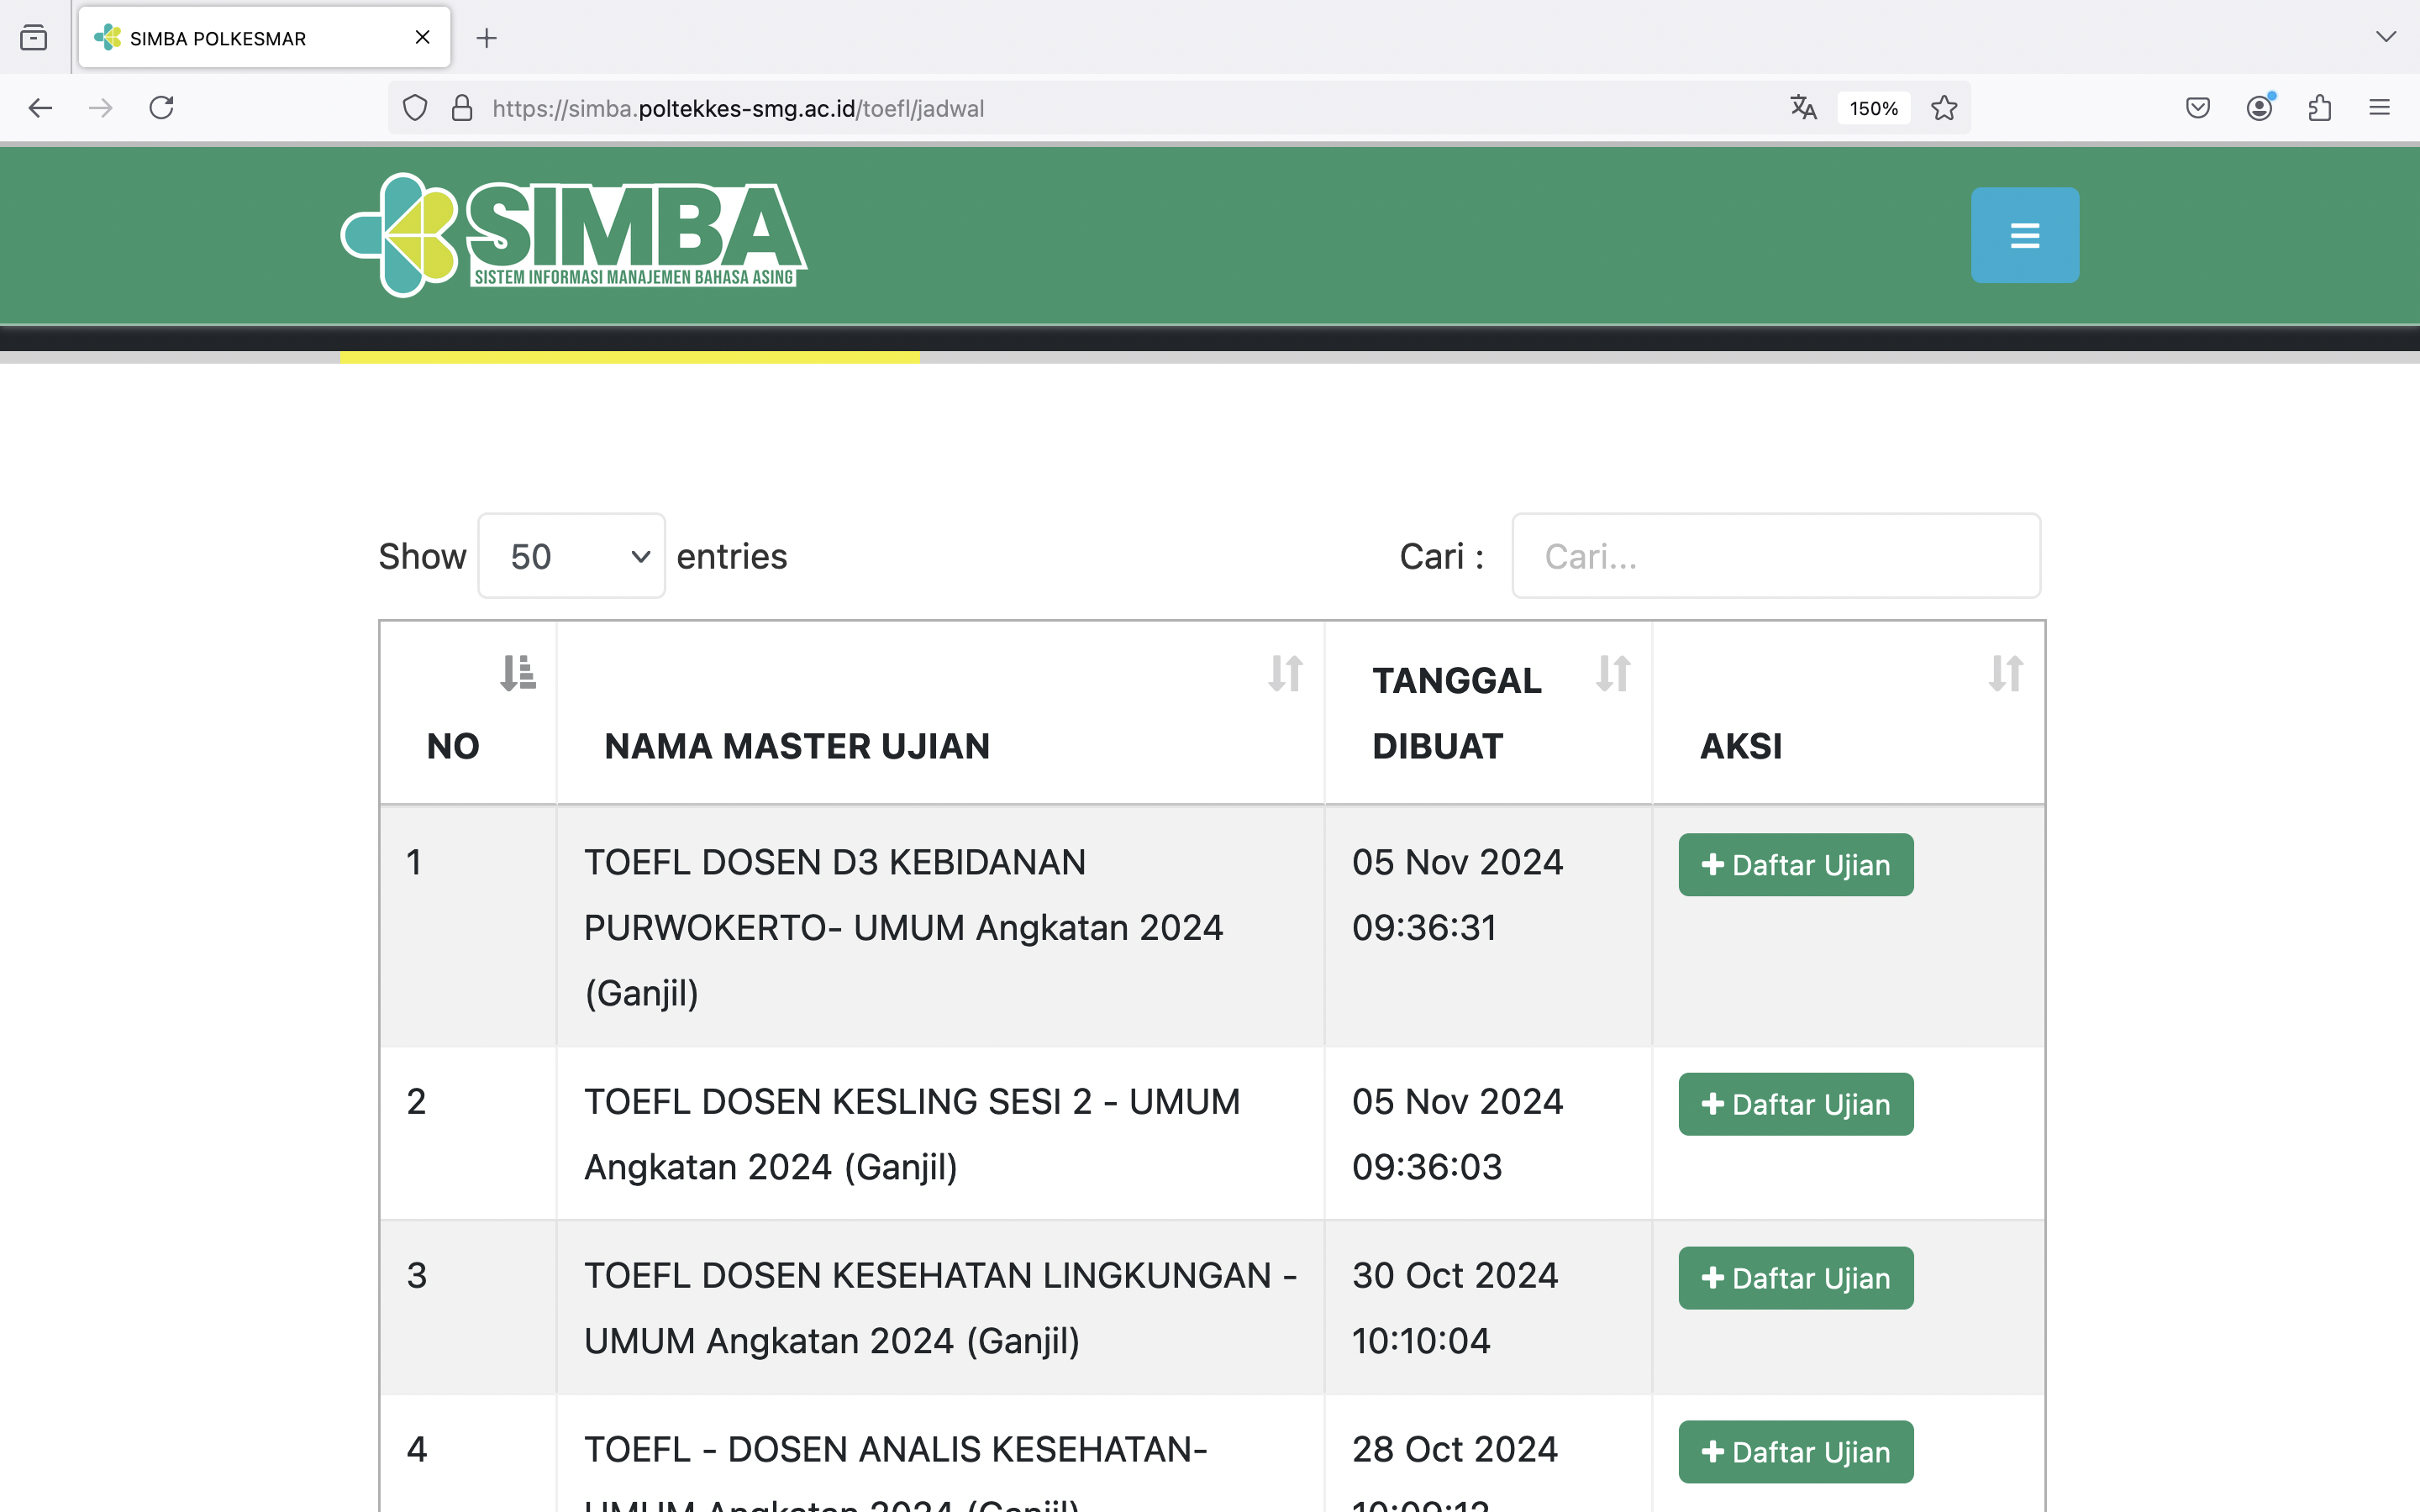Expand the tab bar dropdown chevron
2420x1512 pixels.
point(2386,38)
